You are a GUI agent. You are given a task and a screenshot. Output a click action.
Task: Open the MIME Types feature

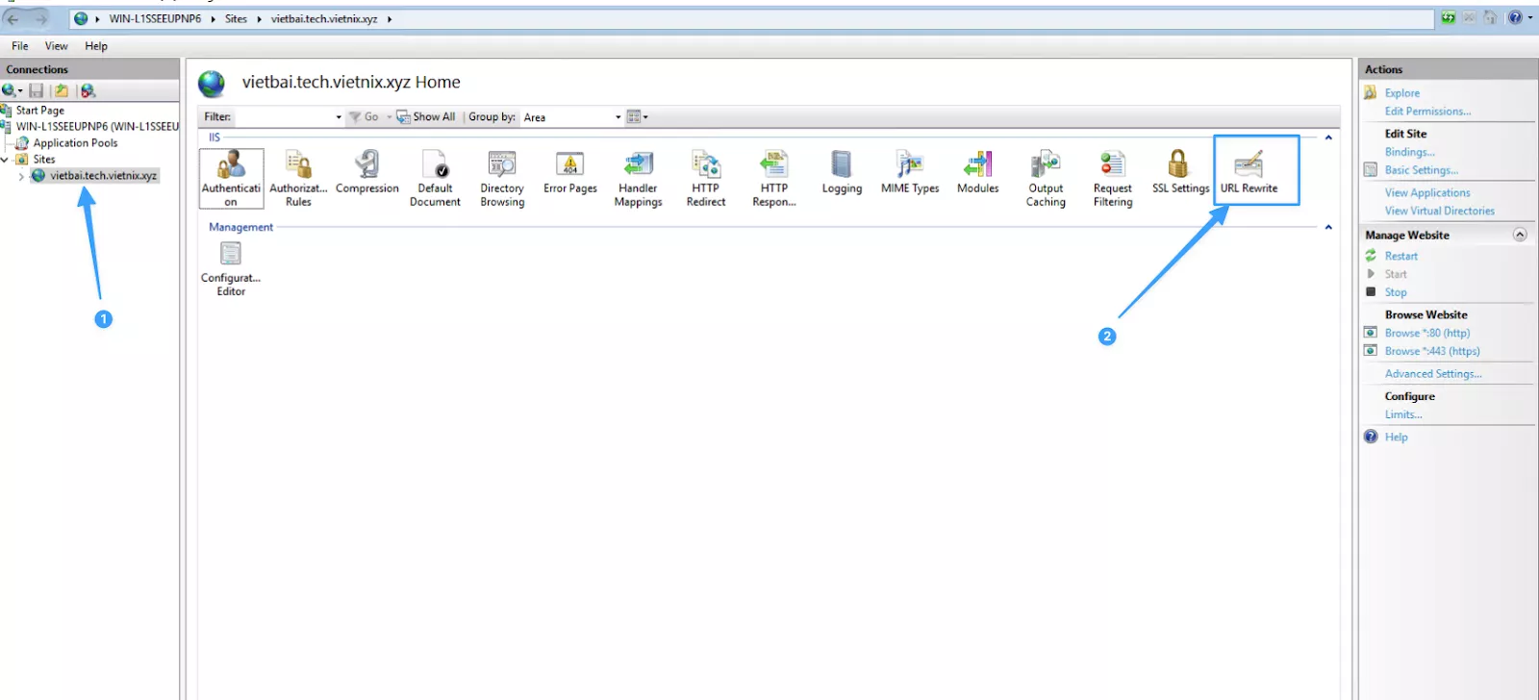click(x=910, y=172)
